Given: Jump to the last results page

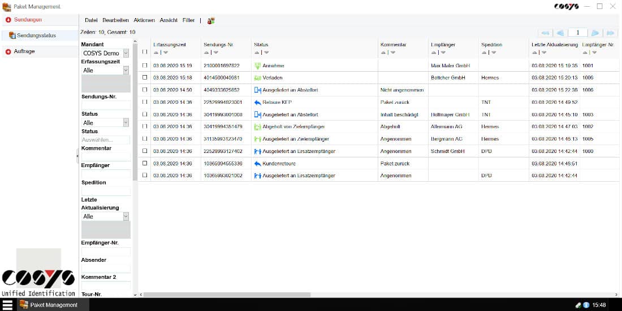Looking at the screenshot, I should point(610,33).
